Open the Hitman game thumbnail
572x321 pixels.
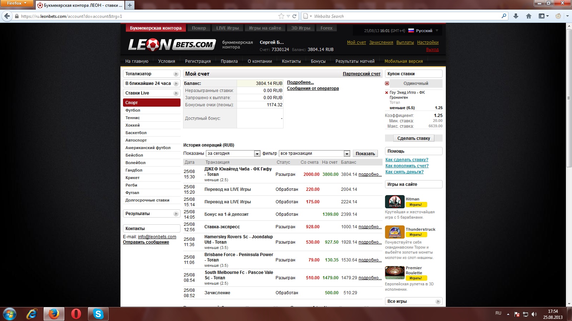[395, 202]
